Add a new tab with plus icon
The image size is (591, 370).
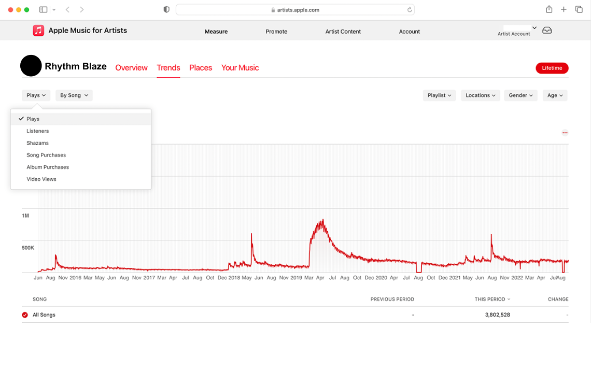click(564, 9)
